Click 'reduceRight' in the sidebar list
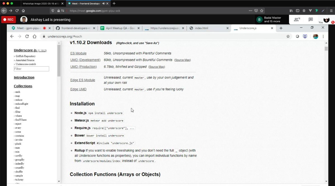 pos(22,104)
